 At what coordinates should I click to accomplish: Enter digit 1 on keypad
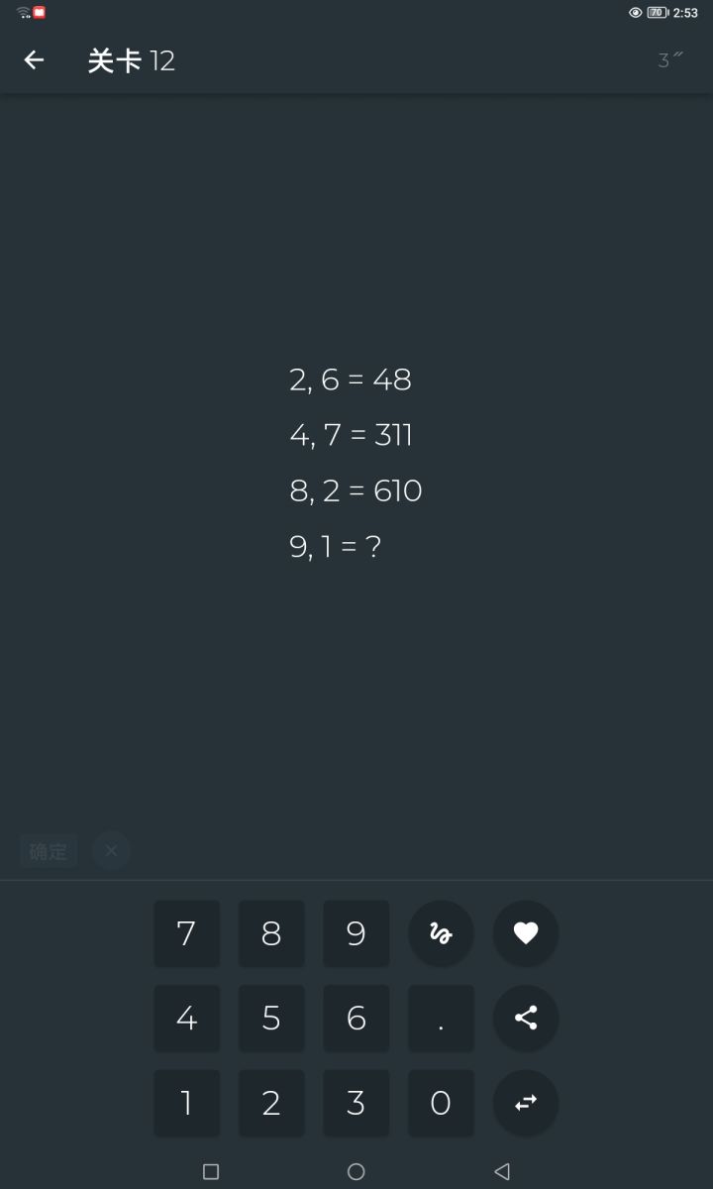click(186, 1103)
